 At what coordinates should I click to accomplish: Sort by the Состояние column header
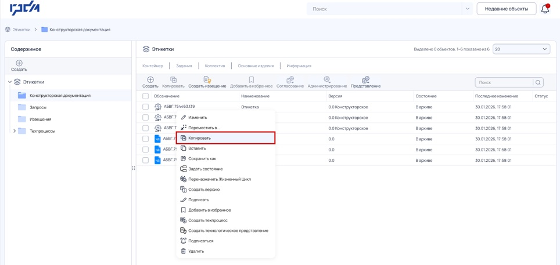pyautogui.click(x=426, y=96)
